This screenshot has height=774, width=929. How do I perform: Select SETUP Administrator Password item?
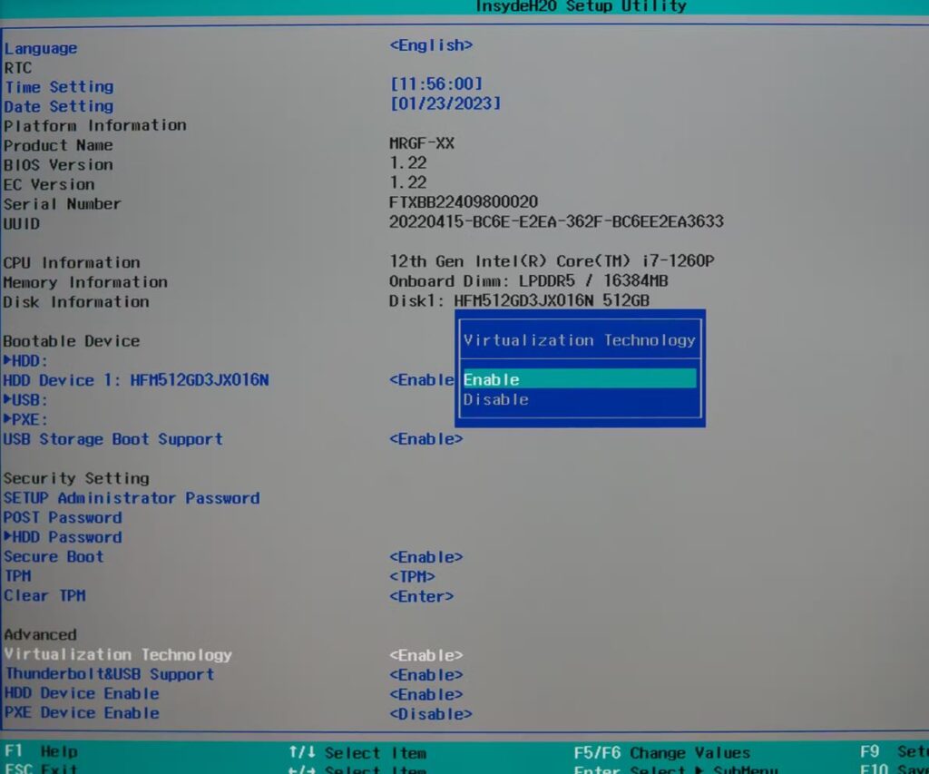click(x=132, y=498)
